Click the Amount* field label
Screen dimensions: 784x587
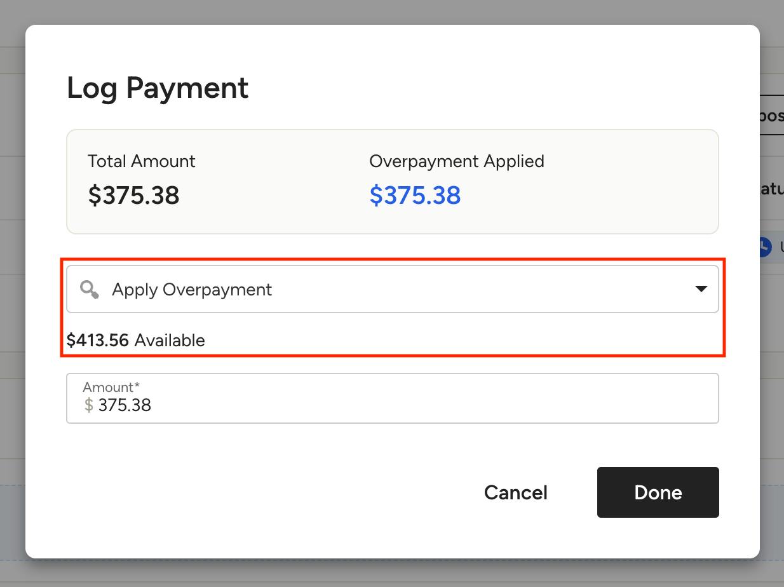pyautogui.click(x=111, y=387)
